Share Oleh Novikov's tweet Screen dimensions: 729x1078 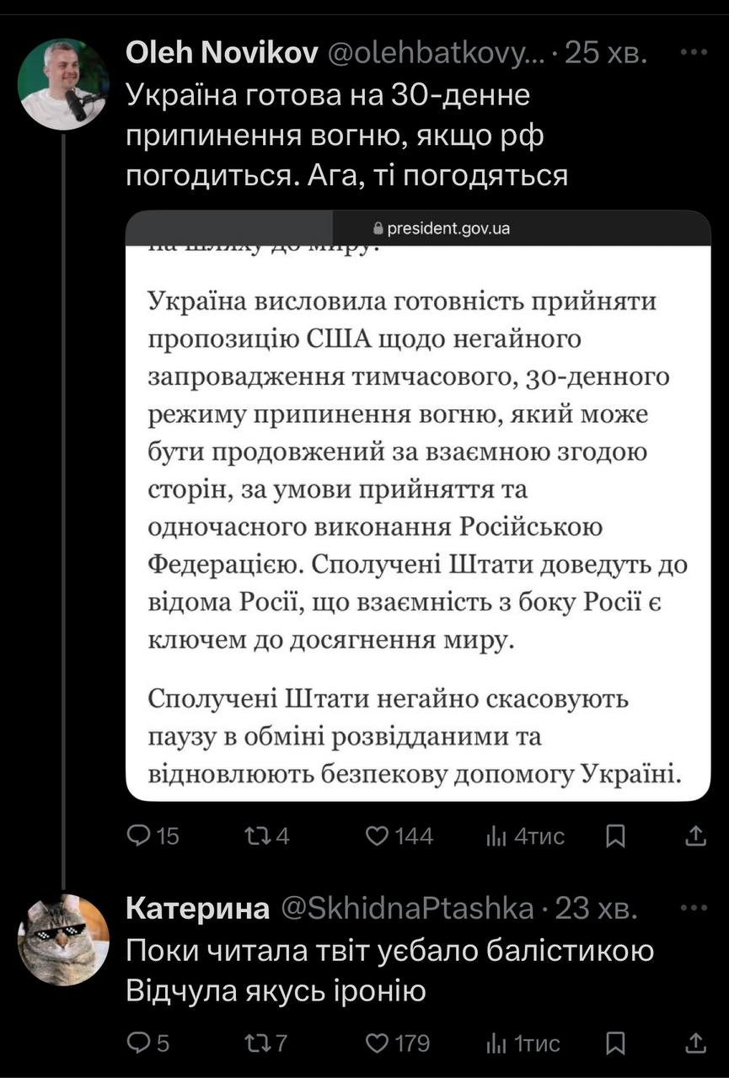coord(696,835)
